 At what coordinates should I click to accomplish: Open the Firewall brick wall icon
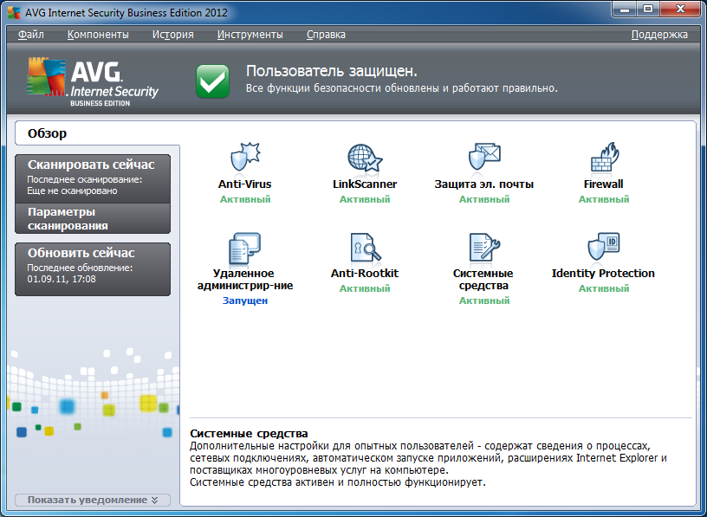point(604,157)
